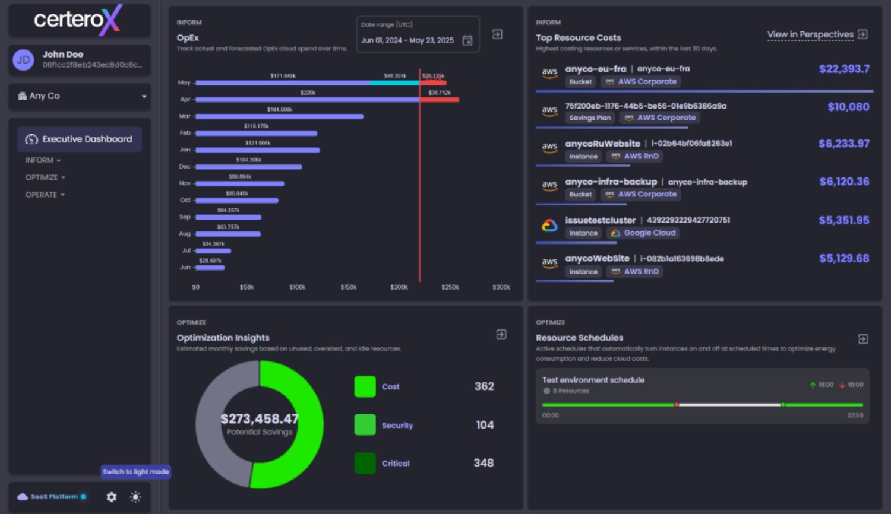Open the Optimization Insights detail arrow icon
This screenshot has width=891, height=514.
pos(501,335)
